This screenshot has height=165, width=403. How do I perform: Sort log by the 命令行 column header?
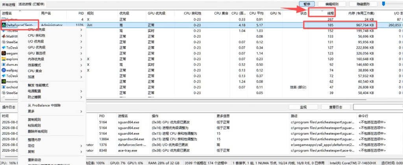[x=380, y=116]
